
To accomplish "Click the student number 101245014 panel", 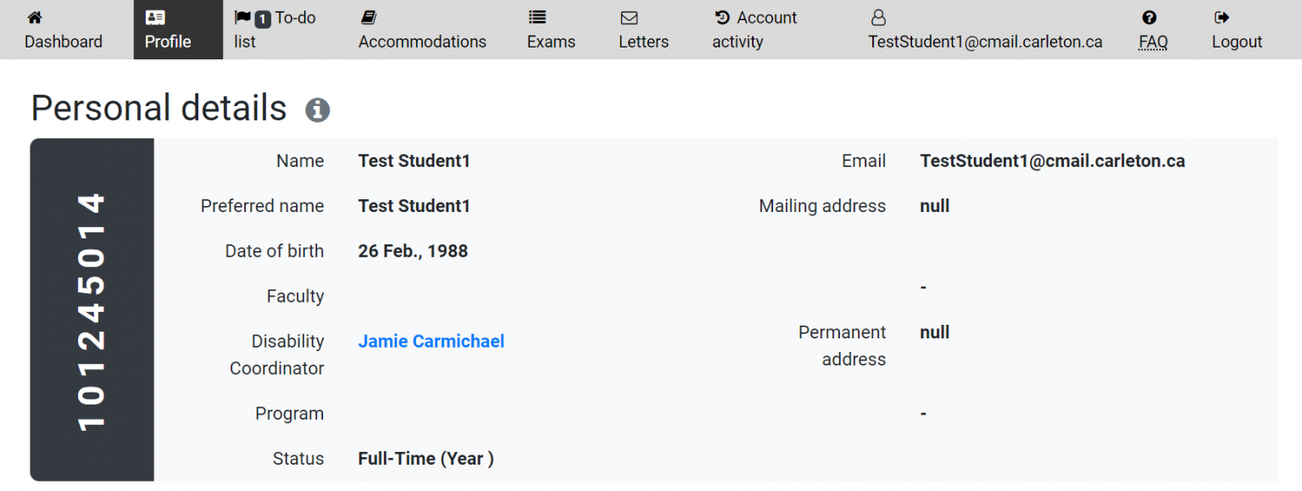I will (92, 310).
